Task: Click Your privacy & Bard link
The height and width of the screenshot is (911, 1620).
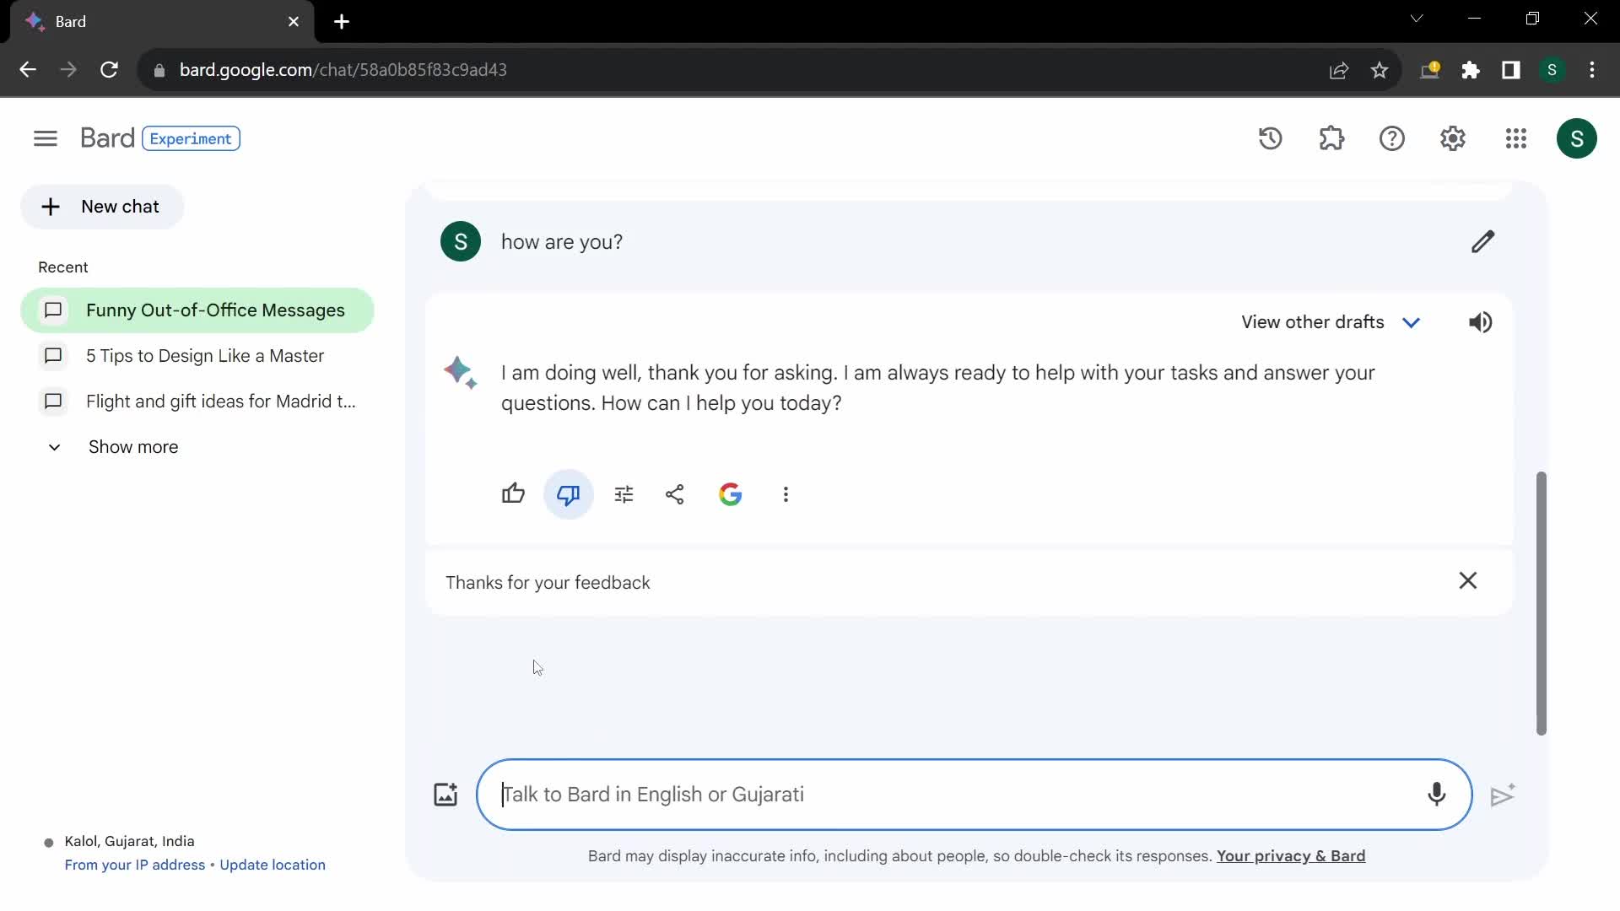Action: [x=1291, y=855]
